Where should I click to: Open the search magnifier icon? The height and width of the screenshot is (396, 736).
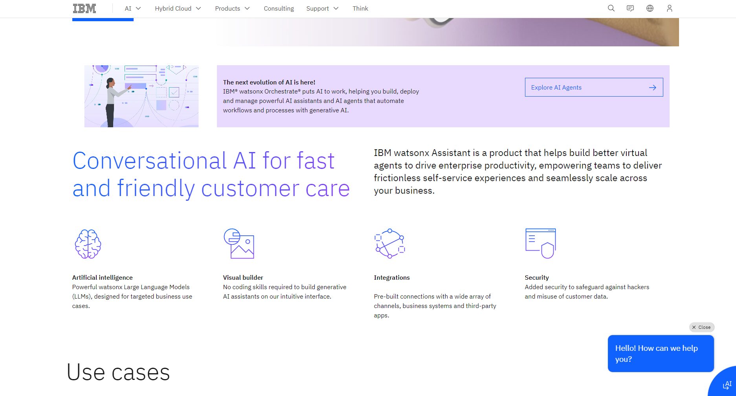click(x=611, y=8)
